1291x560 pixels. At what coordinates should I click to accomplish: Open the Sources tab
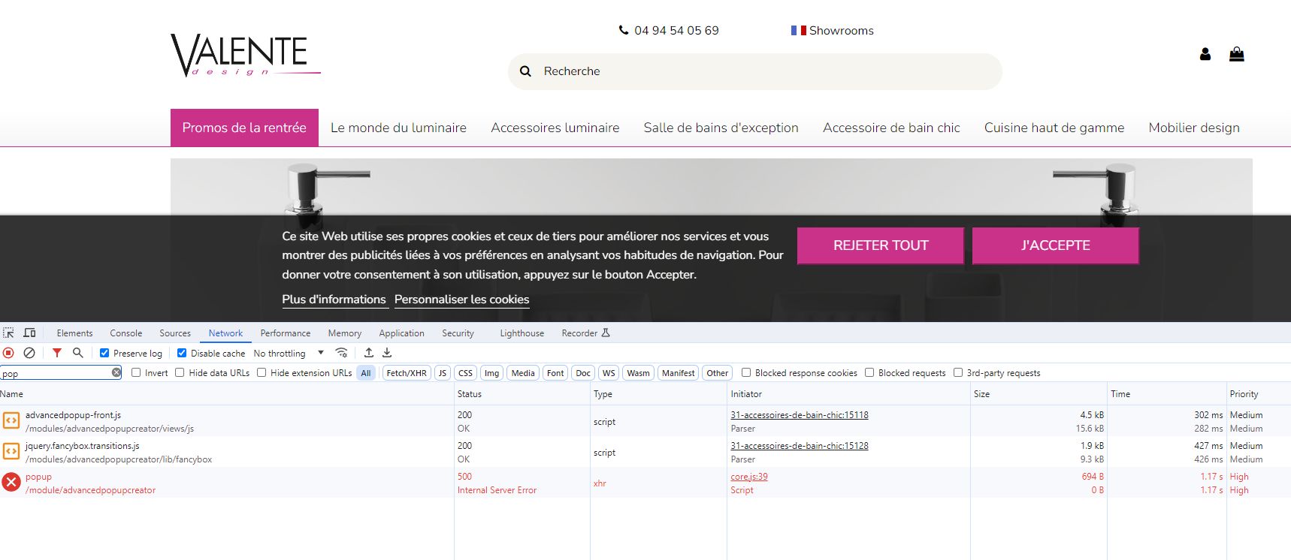[x=175, y=333]
